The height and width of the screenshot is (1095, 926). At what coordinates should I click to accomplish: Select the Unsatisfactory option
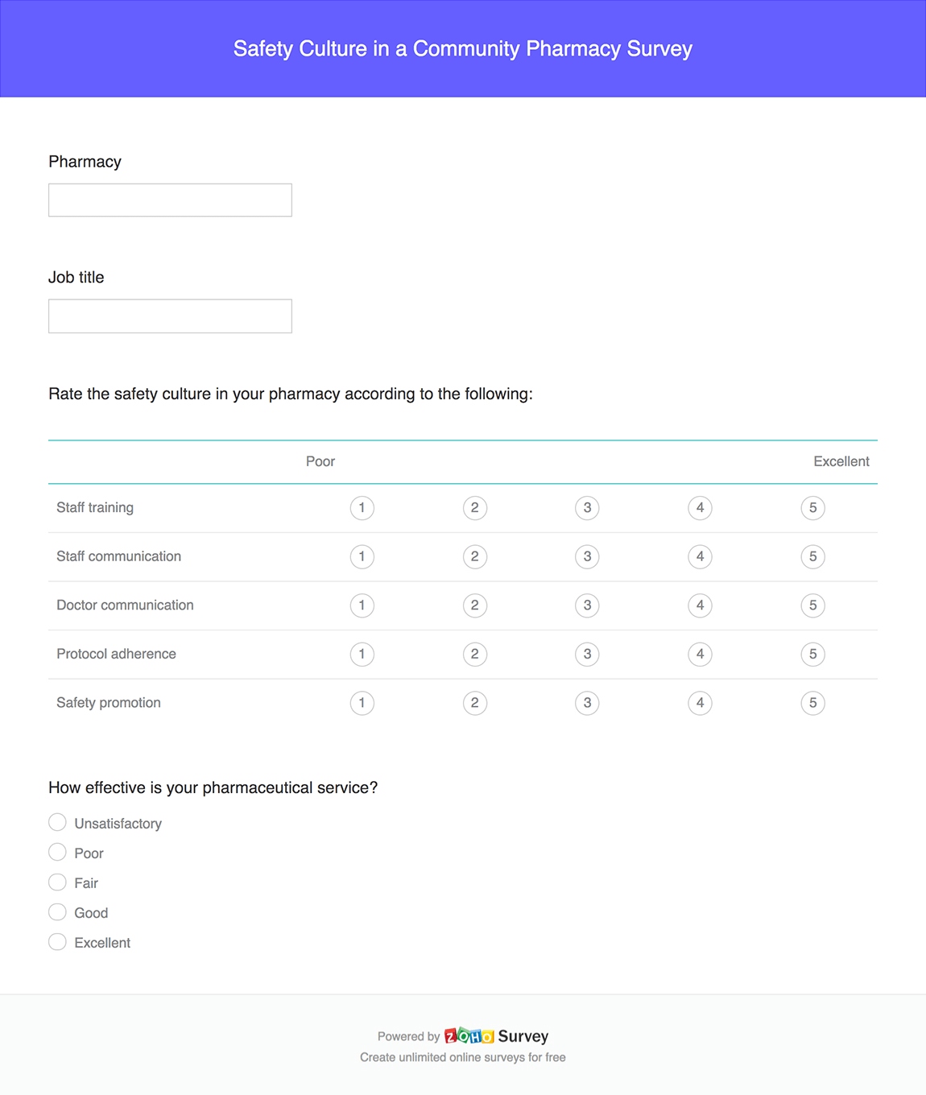pyautogui.click(x=57, y=822)
